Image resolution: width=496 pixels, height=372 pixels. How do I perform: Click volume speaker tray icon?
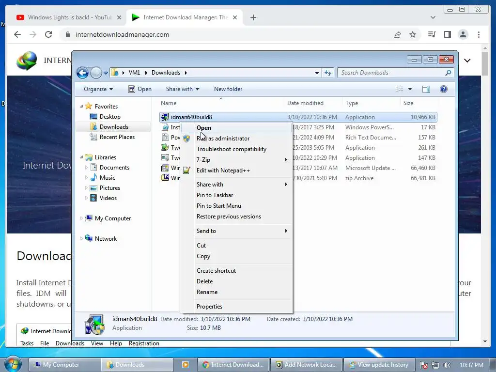pos(447,365)
